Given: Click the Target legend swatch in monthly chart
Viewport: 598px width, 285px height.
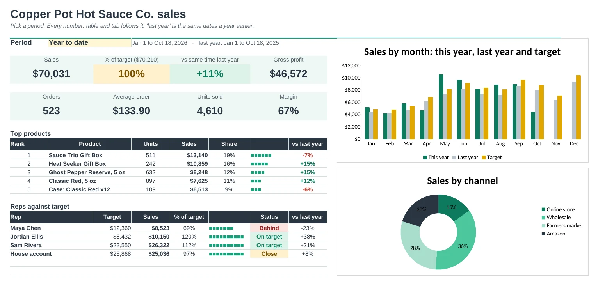Looking at the screenshot, I should tap(484, 158).
